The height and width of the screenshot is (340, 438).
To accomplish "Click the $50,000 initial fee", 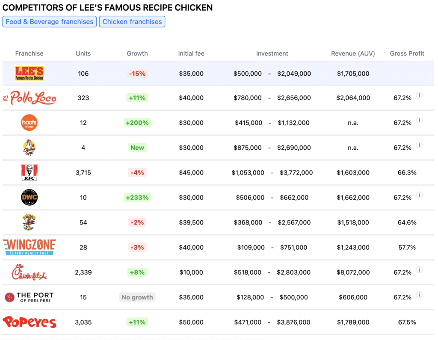I will tap(191, 322).
